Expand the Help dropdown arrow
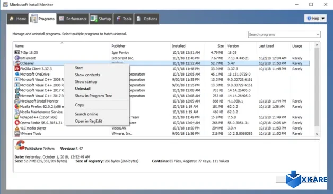 [323, 19]
